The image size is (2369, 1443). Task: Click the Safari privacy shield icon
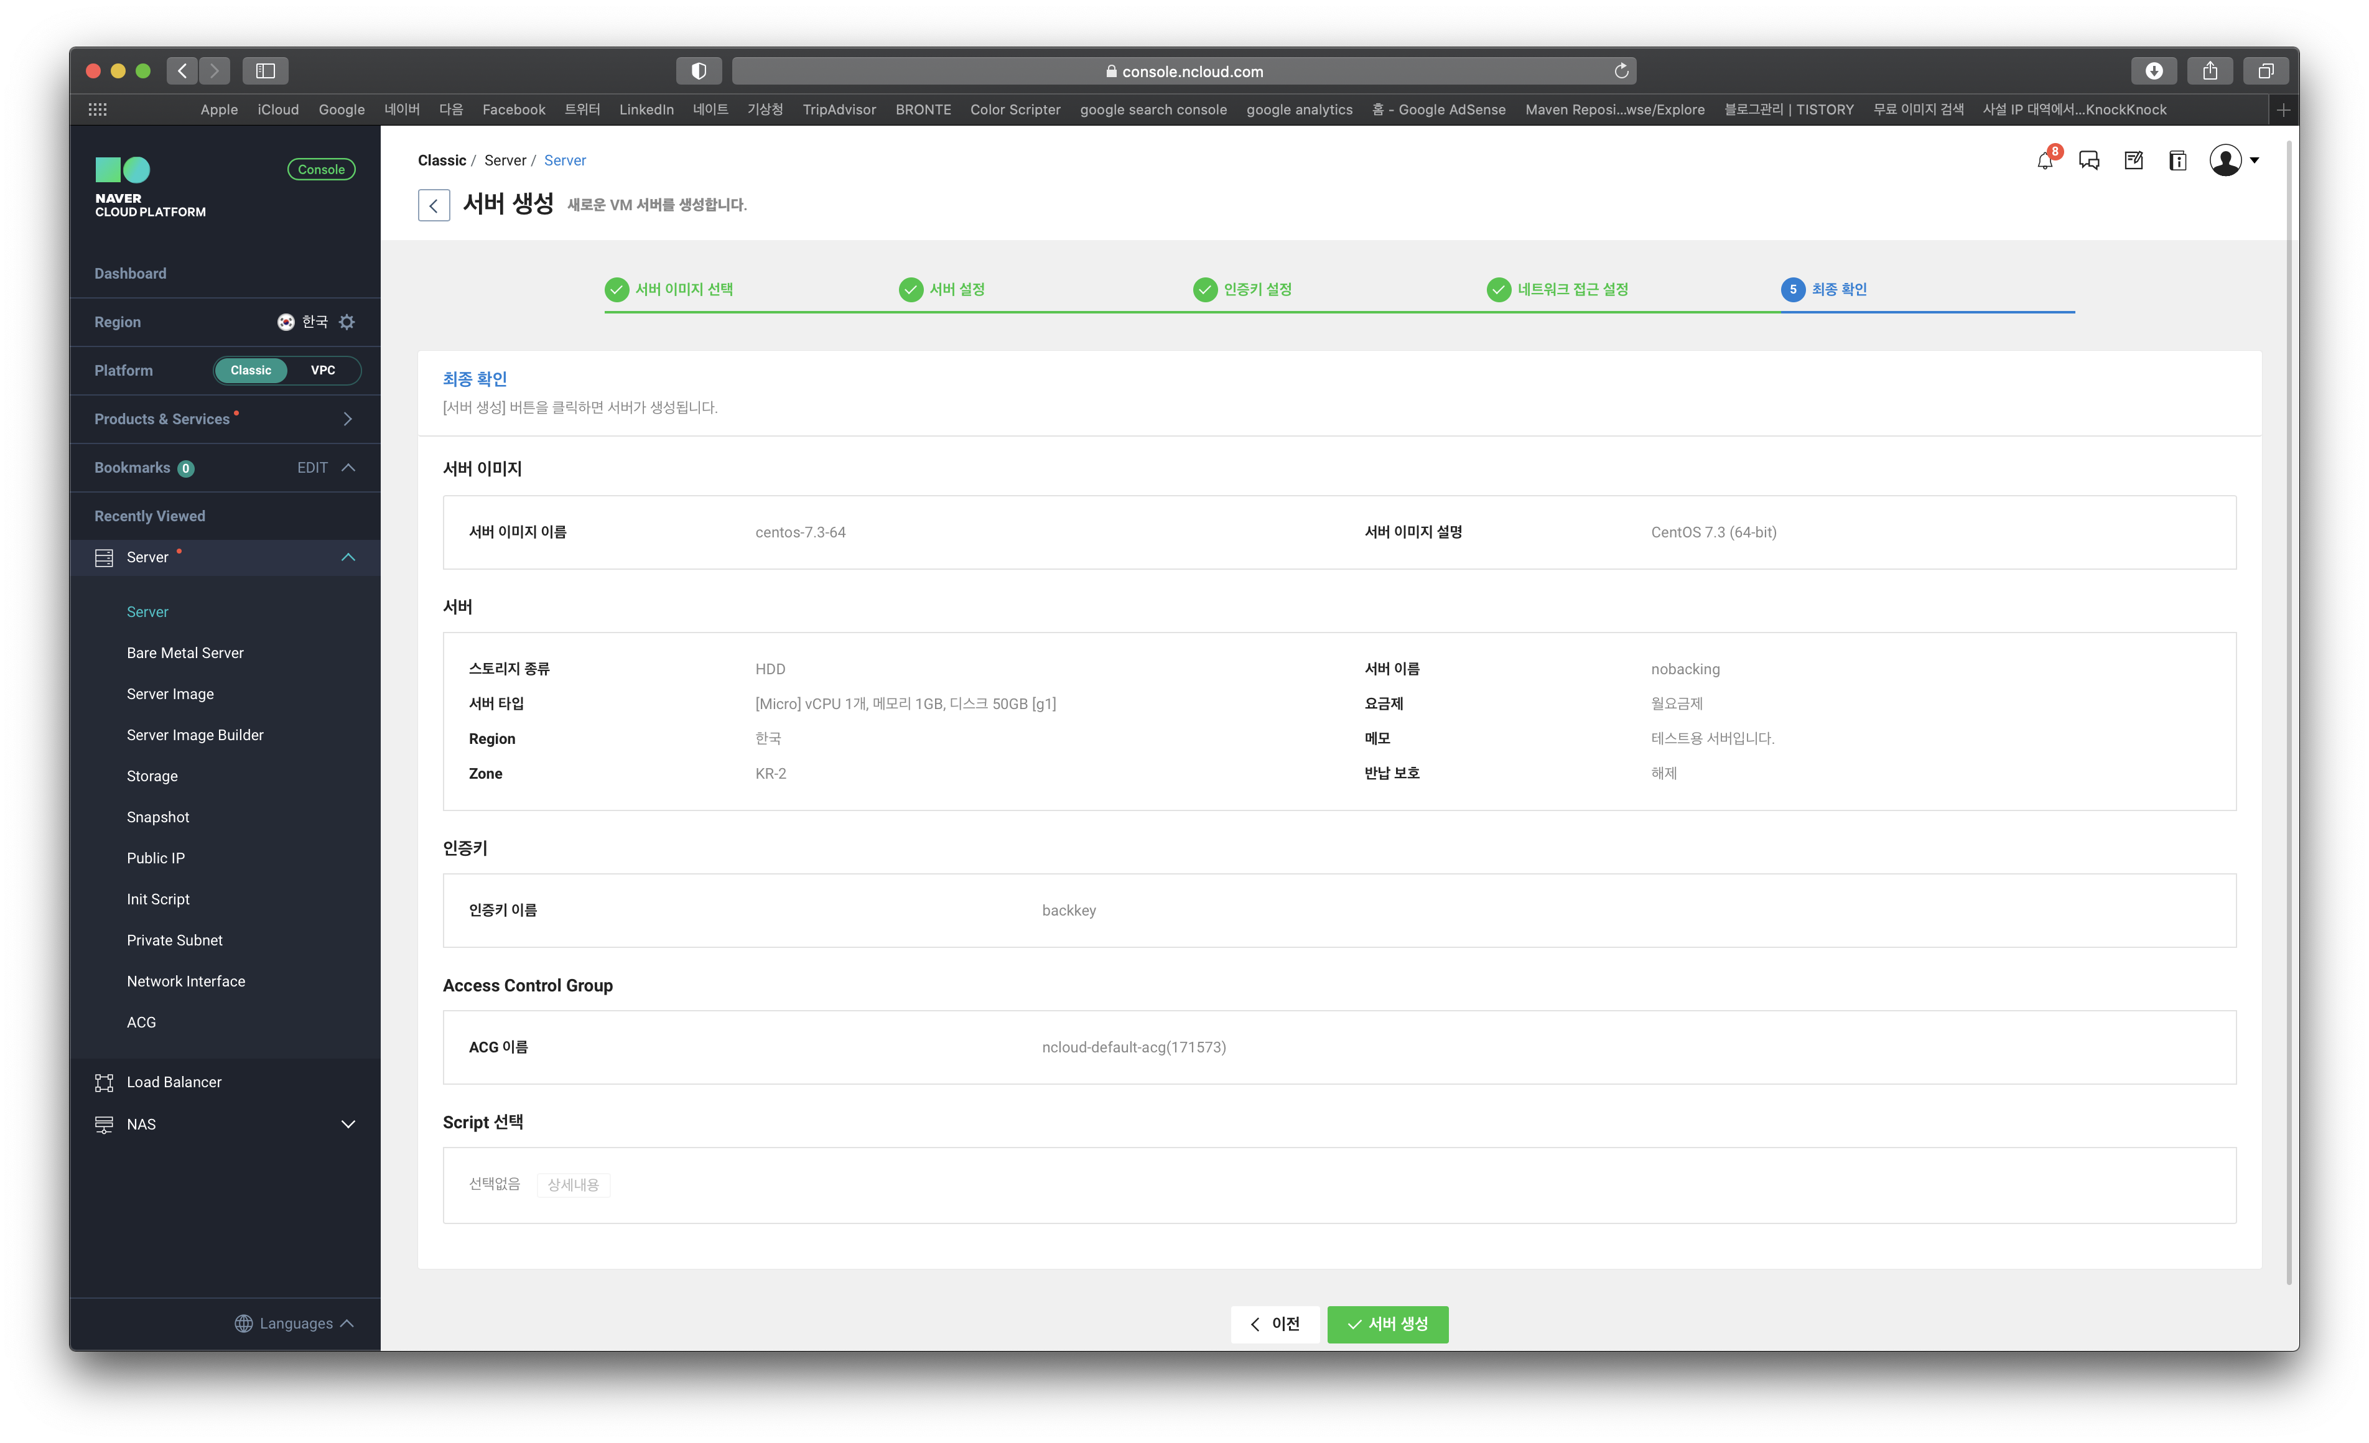point(699,71)
